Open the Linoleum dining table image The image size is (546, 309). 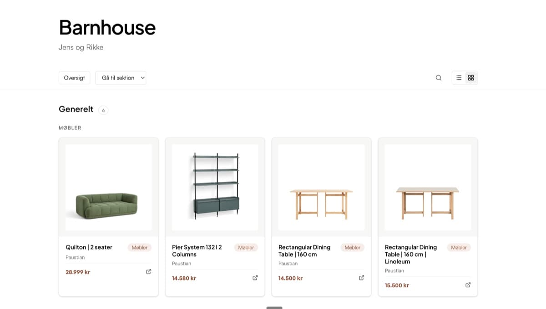428,187
